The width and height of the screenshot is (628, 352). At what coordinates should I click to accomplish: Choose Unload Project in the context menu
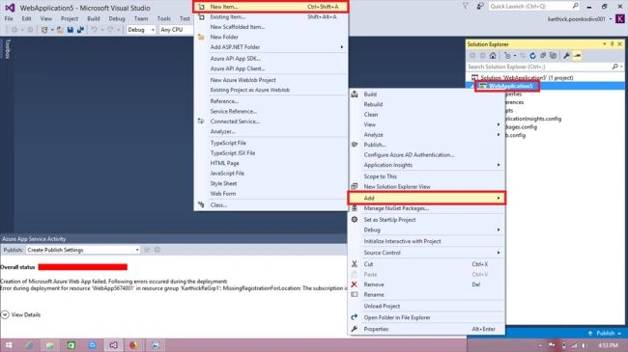pyautogui.click(x=426, y=306)
